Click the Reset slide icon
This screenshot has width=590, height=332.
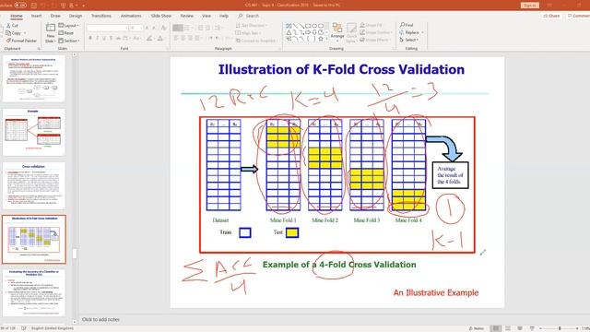(61, 33)
